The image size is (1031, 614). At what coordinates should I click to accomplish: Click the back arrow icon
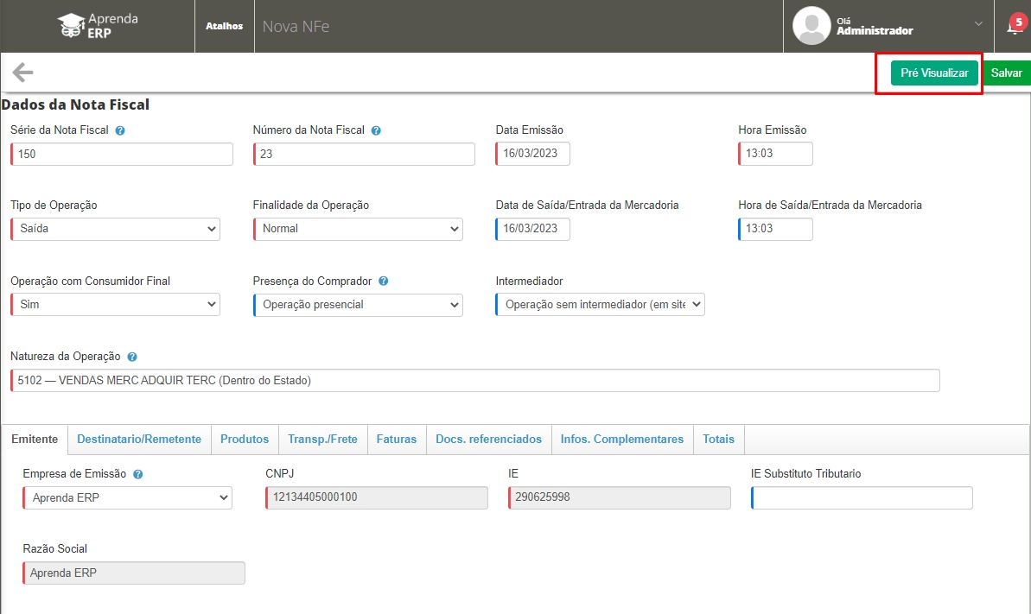click(x=22, y=73)
